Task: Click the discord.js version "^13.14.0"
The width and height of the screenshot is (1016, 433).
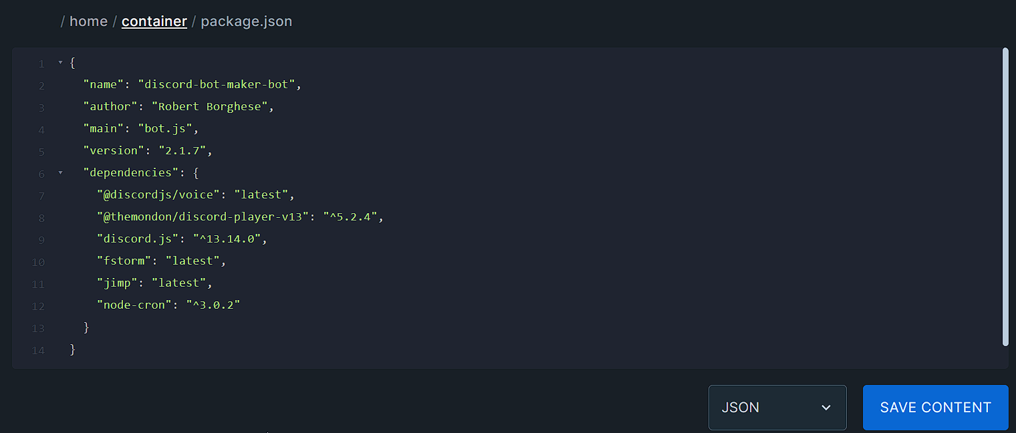Action: click(x=229, y=239)
